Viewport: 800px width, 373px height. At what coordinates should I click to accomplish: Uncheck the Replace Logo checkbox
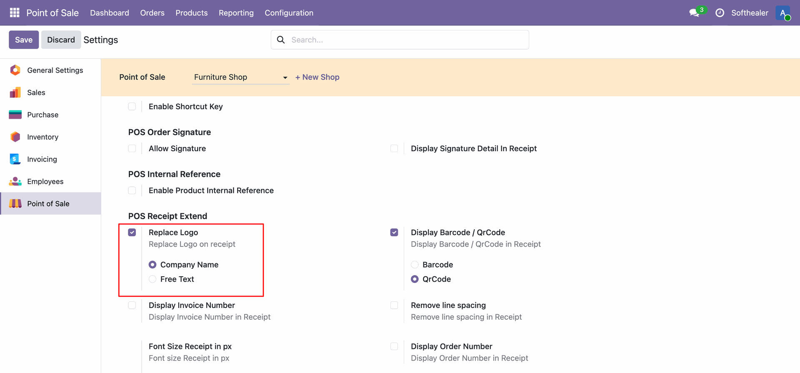point(132,232)
